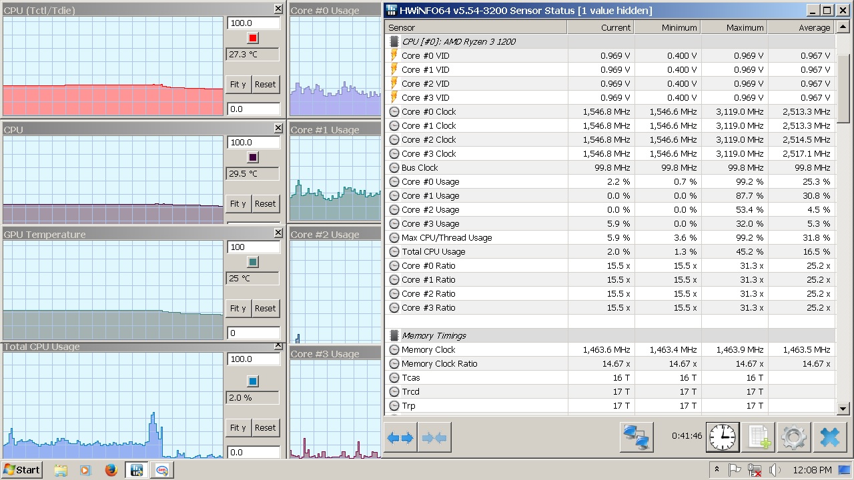Click the Core #0 Usage graph window title
The width and height of the screenshot is (854, 480).
[325, 11]
